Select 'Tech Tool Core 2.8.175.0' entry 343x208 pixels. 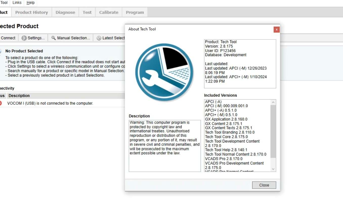coord(226,137)
